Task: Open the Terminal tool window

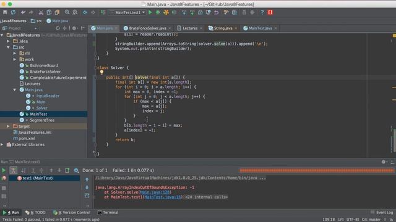Action: 108,213
